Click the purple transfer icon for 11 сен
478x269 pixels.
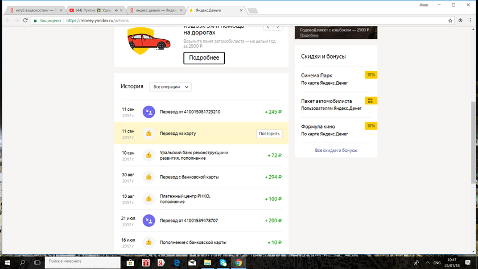pos(149,112)
